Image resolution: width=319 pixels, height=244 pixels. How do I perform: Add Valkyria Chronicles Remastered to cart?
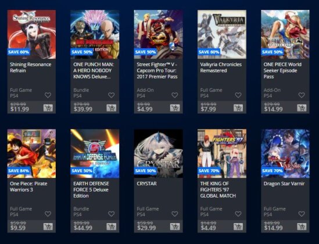[238, 108]
